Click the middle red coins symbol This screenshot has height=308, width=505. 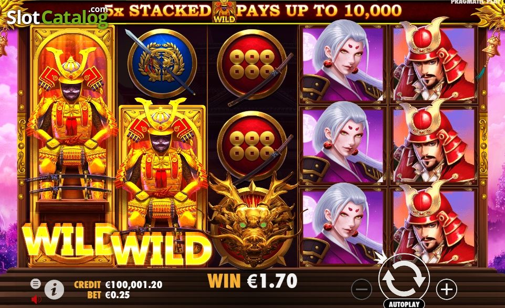(x=253, y=146)
